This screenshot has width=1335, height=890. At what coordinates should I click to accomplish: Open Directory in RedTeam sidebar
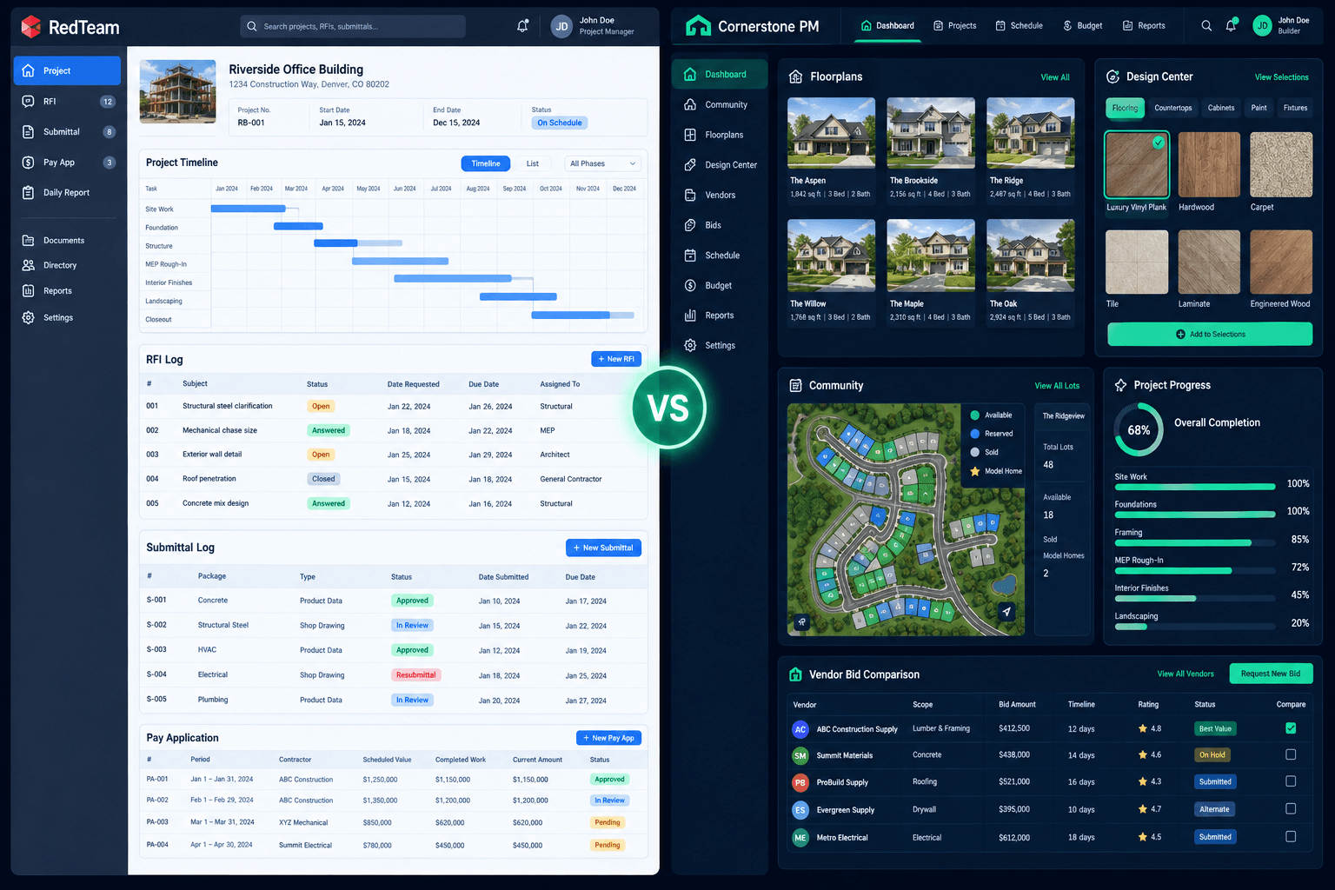tap(67, 265)
